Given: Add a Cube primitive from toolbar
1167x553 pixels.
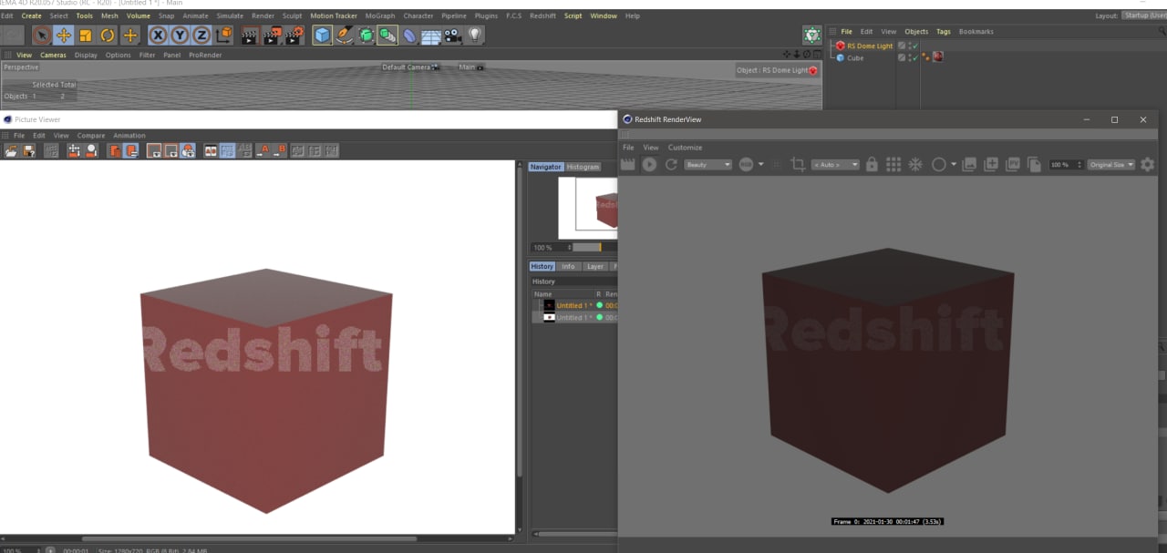Looking at the screenshot, I should tap(322, 36).
